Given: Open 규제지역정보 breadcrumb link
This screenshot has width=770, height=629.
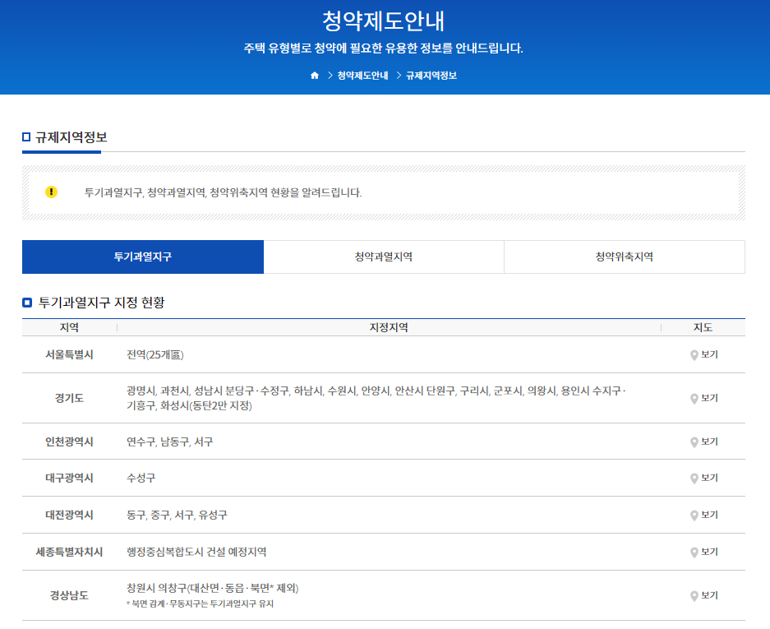Looking at the screenshot, I should tap(431, 75).
